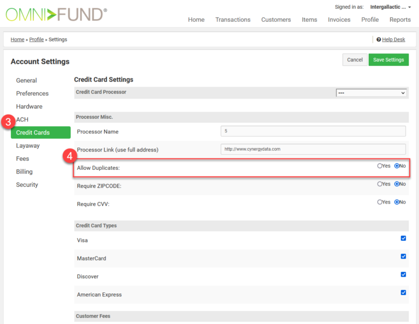Toggle the Discover card checkbox

403,274
